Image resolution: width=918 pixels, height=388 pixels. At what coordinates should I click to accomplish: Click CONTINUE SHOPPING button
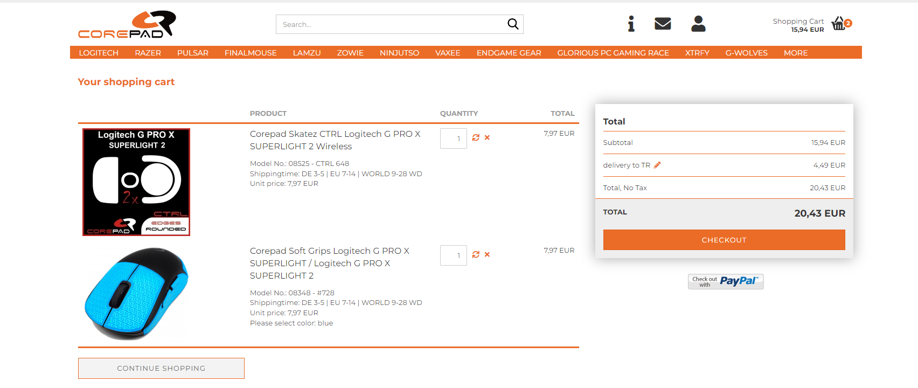(x=161, y=368)
